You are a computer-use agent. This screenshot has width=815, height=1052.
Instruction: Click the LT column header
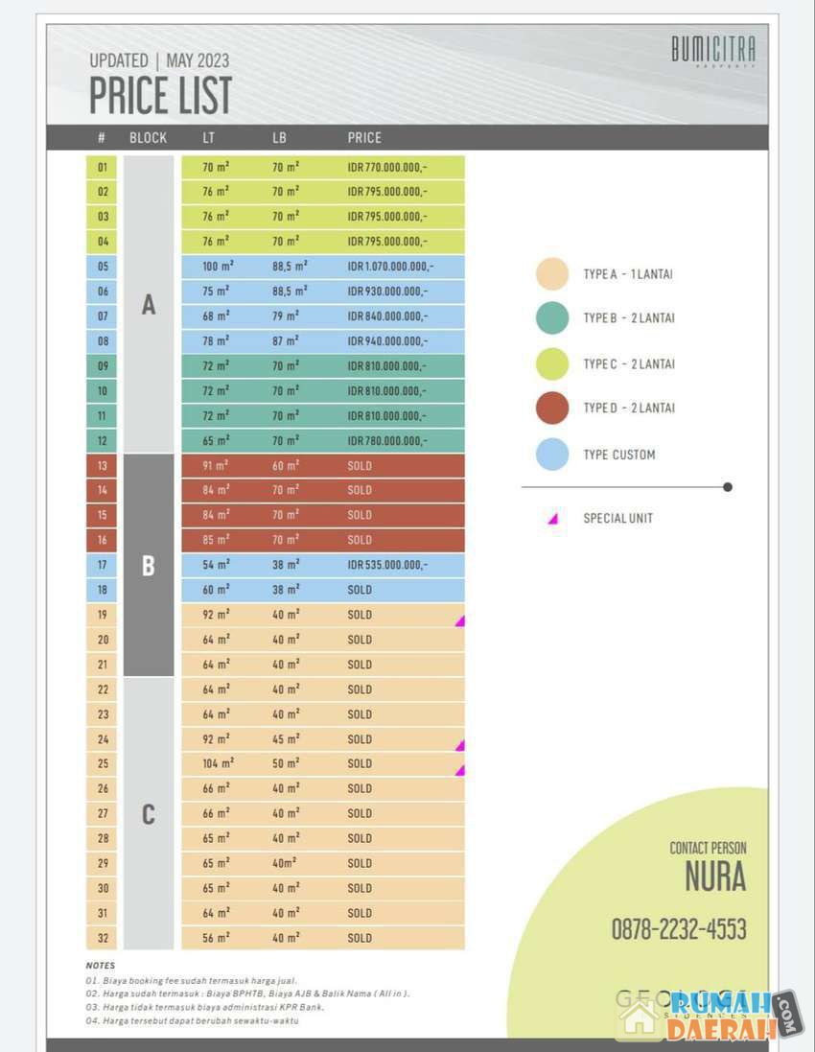pyautogui.click(x=209, y=138)
